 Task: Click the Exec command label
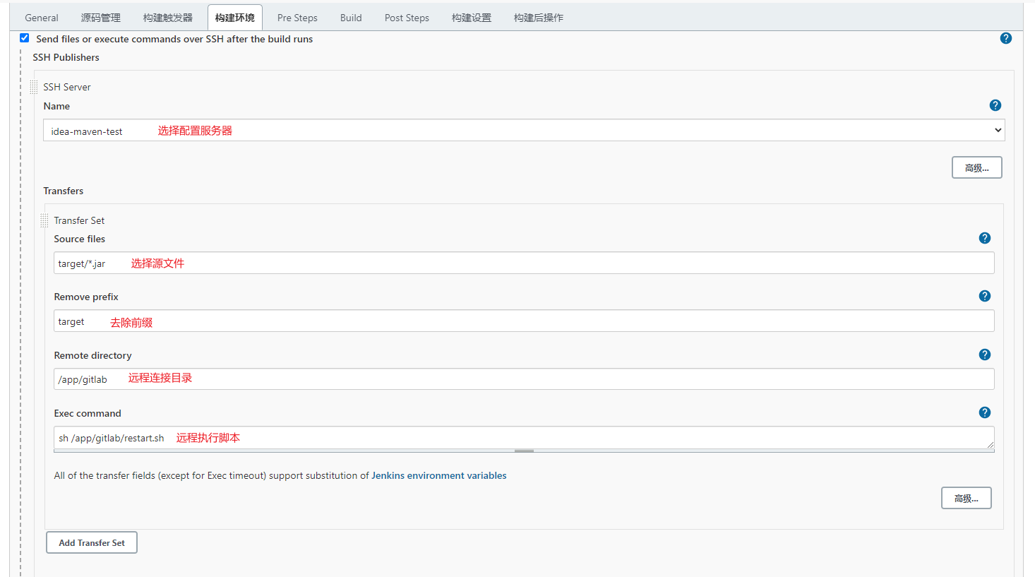click(88, 413)
